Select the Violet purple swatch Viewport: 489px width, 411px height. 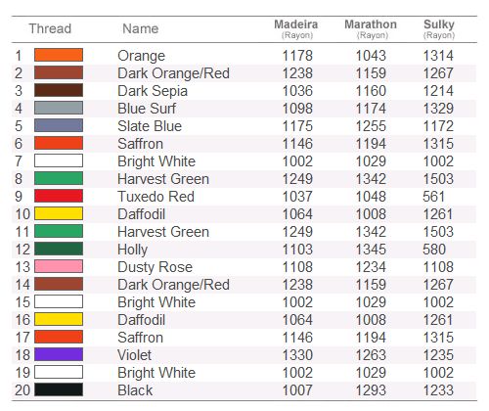point(59,354)
